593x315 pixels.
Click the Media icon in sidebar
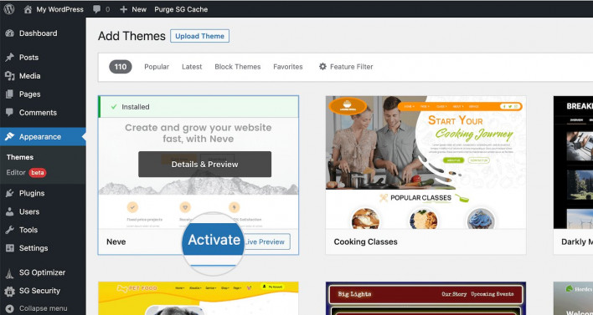click(x=9, y=76)
